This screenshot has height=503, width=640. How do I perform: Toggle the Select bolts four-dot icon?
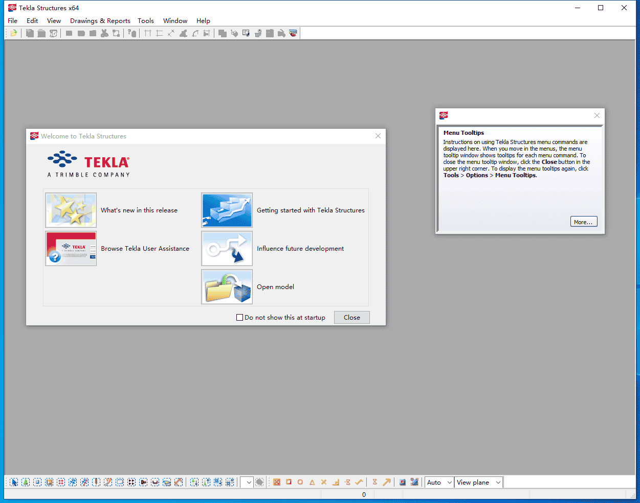(131, 482)
